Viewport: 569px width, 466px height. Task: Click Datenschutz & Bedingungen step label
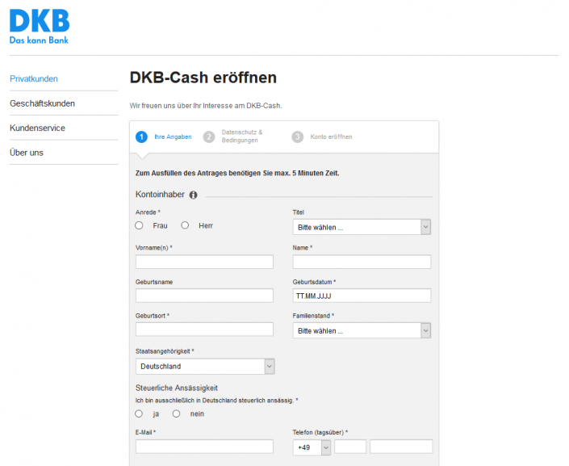(242, 136)
